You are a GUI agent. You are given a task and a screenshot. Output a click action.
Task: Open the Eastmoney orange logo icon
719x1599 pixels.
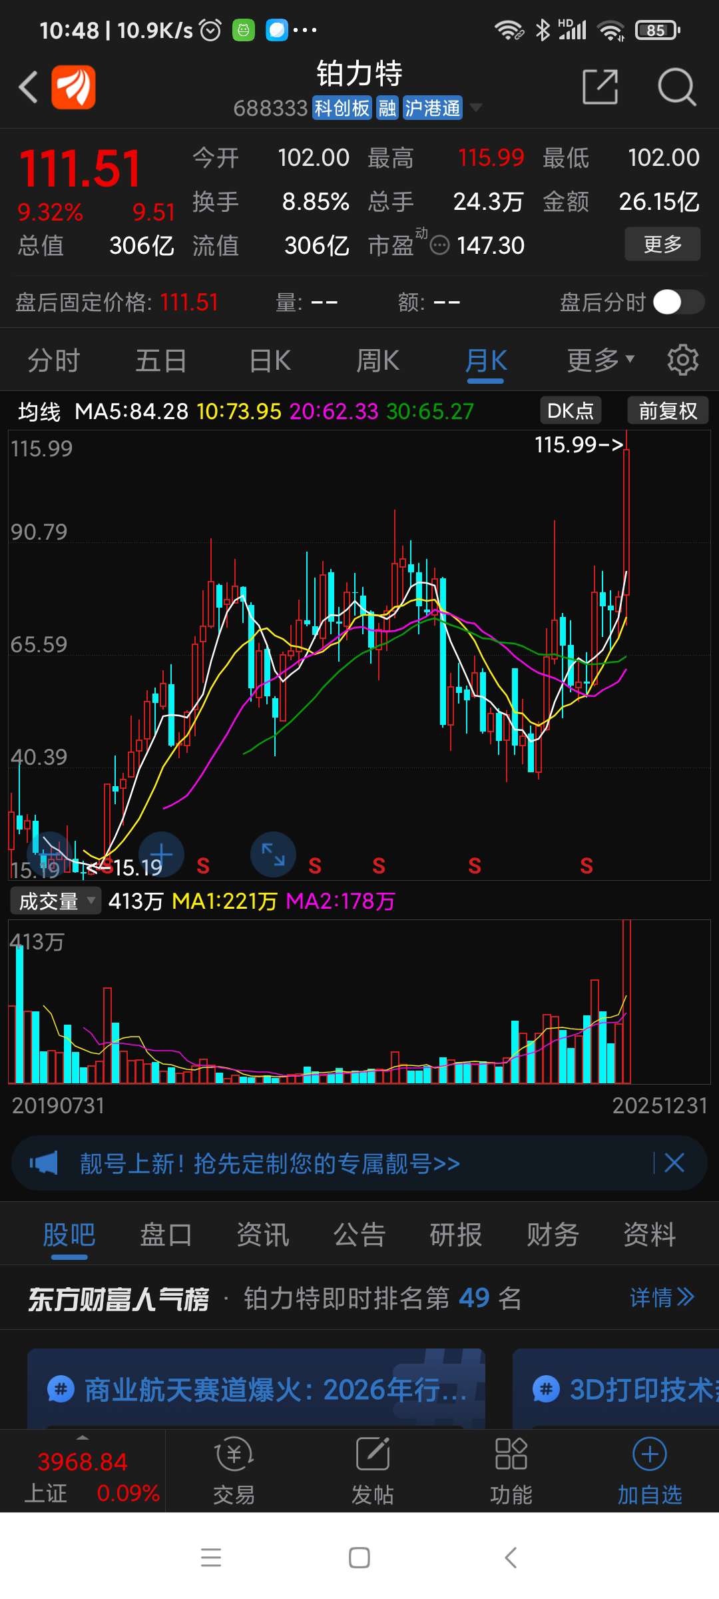point(73,87)
